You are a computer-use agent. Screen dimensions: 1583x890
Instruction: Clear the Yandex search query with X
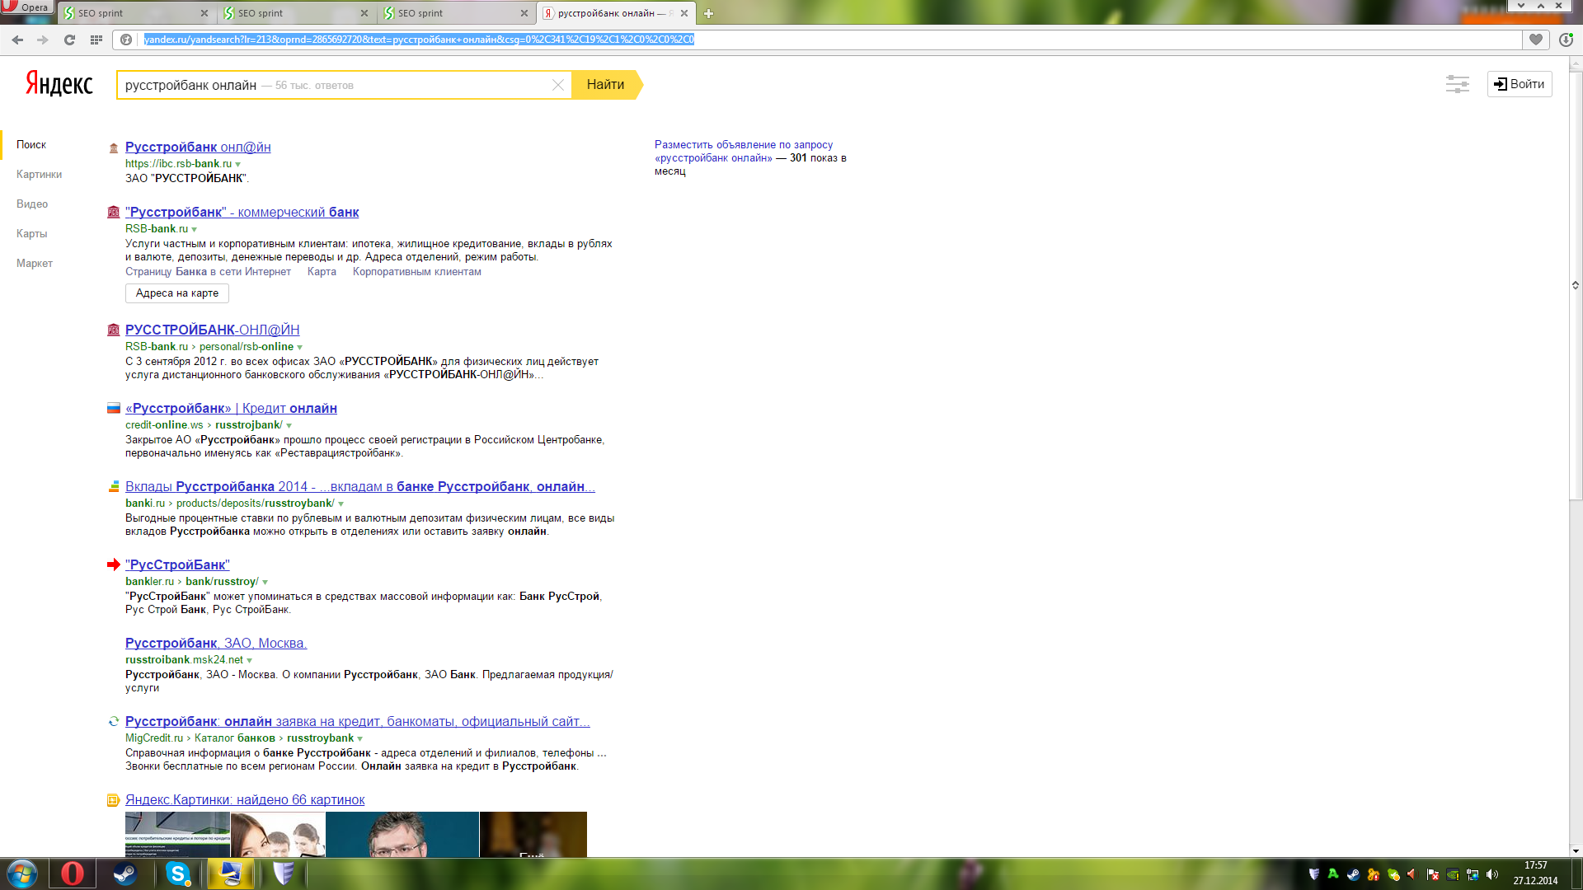coord(558,85)
